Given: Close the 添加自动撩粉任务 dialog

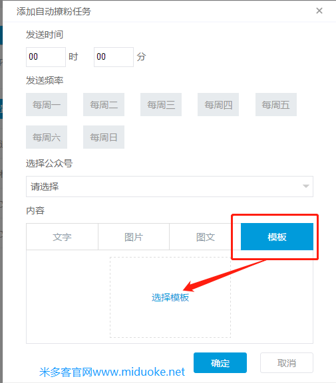Looking at the screenshot, I should [319, 11].
